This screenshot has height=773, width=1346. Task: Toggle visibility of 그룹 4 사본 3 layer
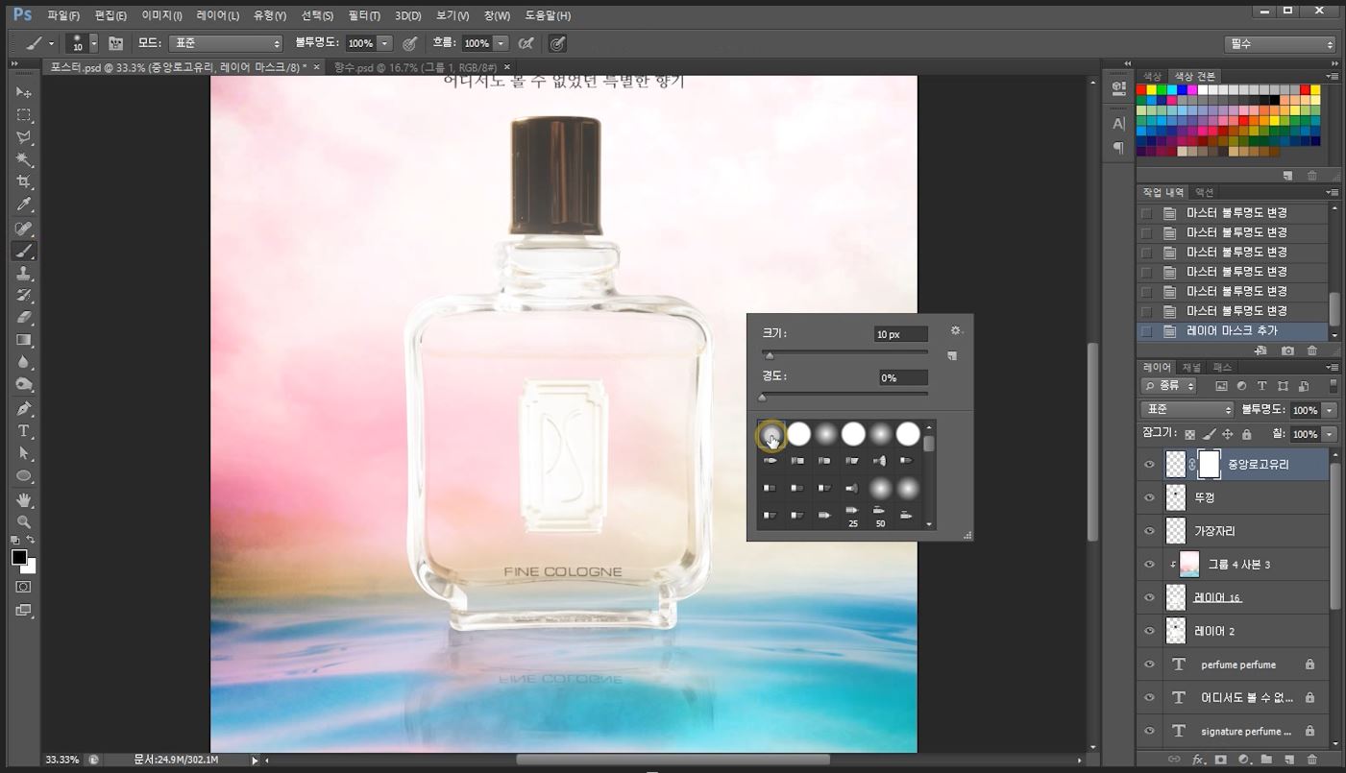[x=1149, y=565]
